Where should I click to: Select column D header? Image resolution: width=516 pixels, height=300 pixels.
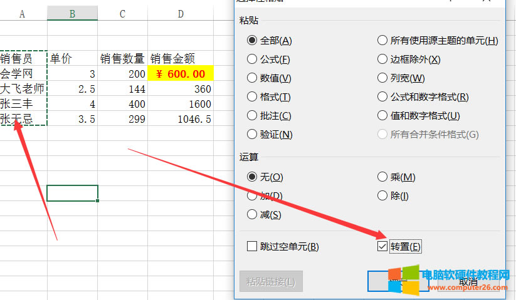(181, 14)
